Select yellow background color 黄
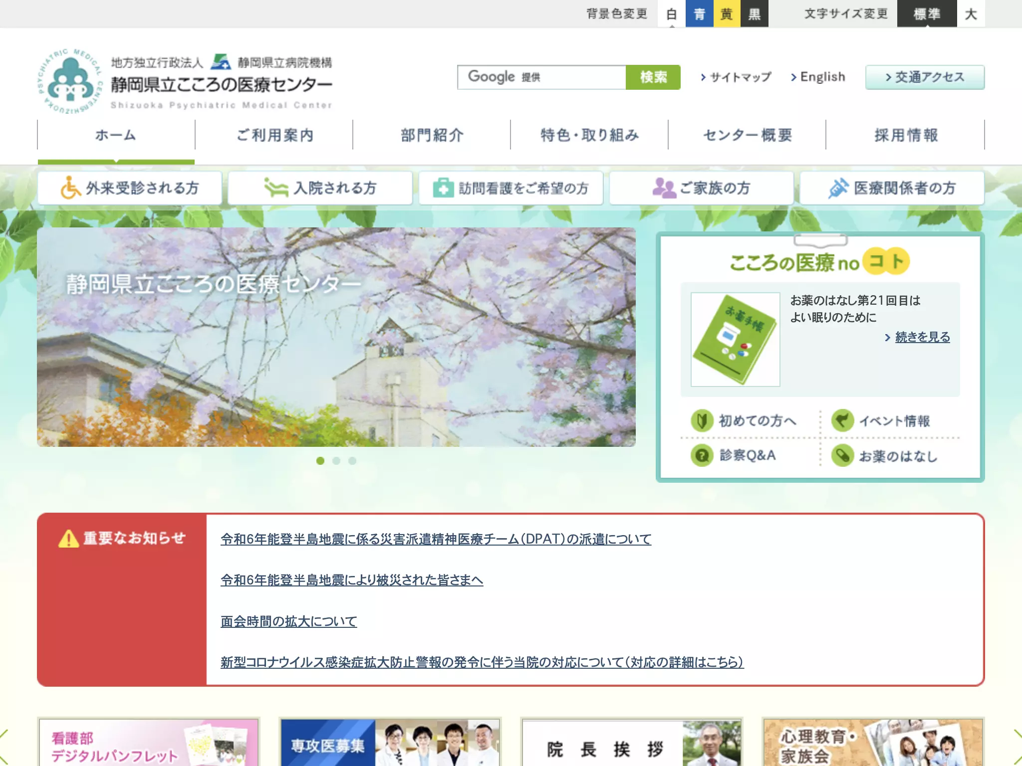This screenshot has height=766, width=1022. pos(727,13)
